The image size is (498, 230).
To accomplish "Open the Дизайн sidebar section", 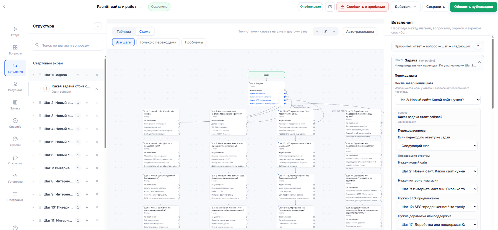I will [x=15, y=141].
